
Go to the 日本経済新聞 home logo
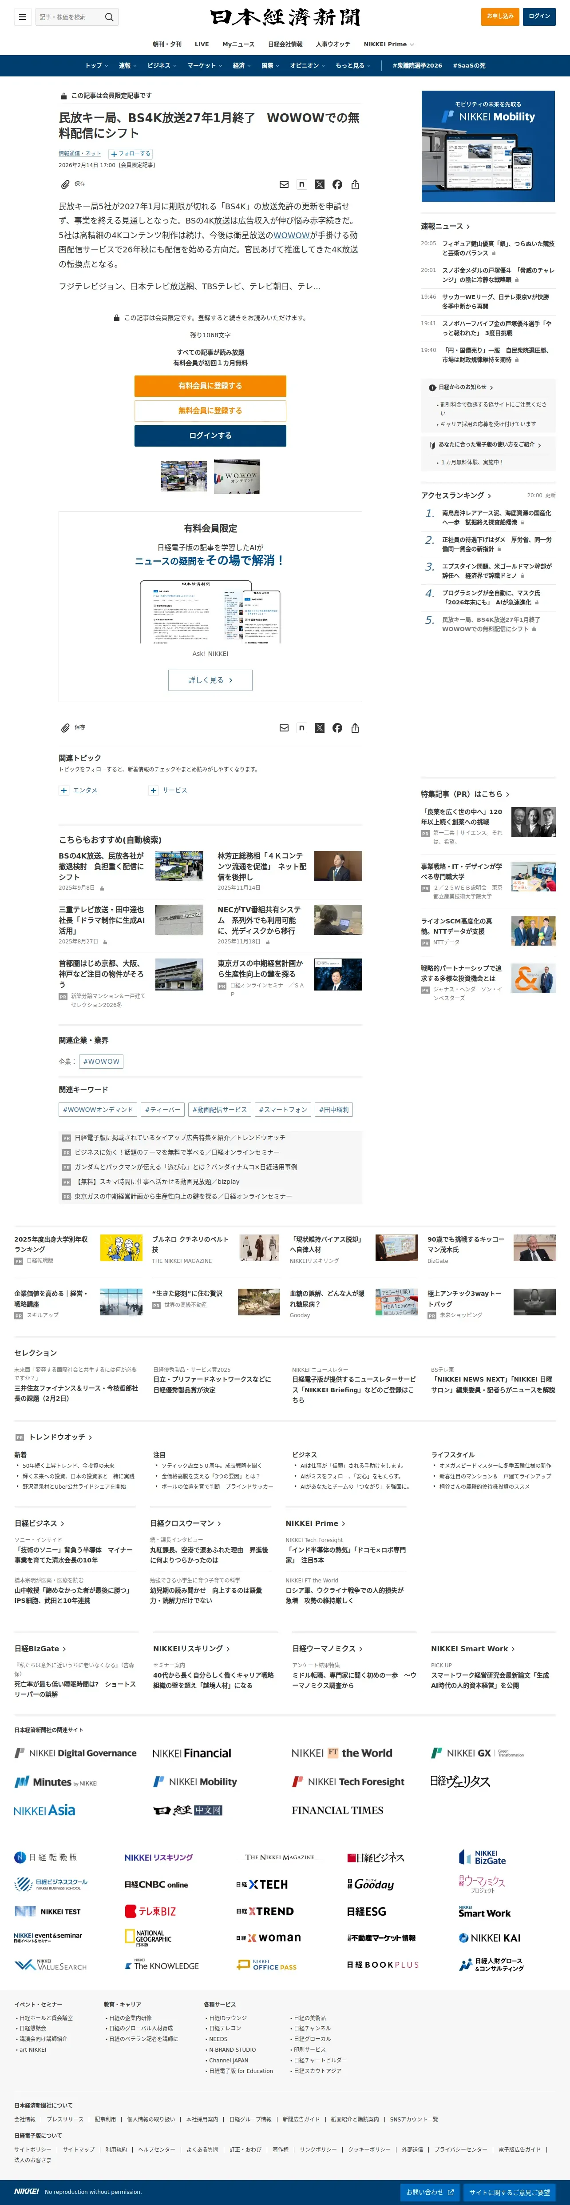click(x=285, y=17)
